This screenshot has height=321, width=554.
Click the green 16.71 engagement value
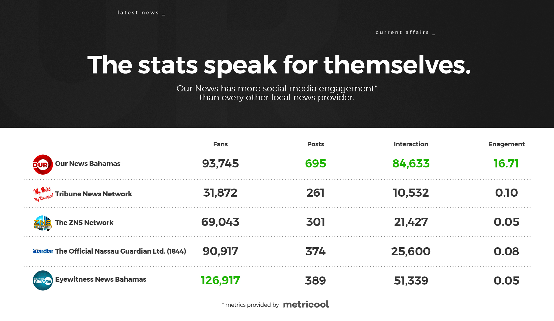(506, 164)
